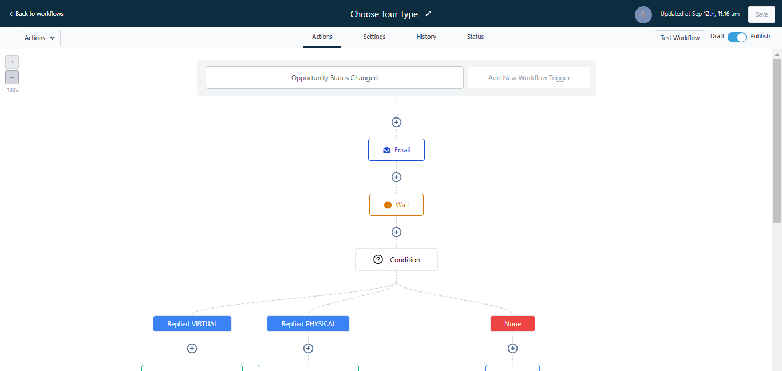Click the vertical scrollbar on right
782x371 pixels.
tap(777, 140)
